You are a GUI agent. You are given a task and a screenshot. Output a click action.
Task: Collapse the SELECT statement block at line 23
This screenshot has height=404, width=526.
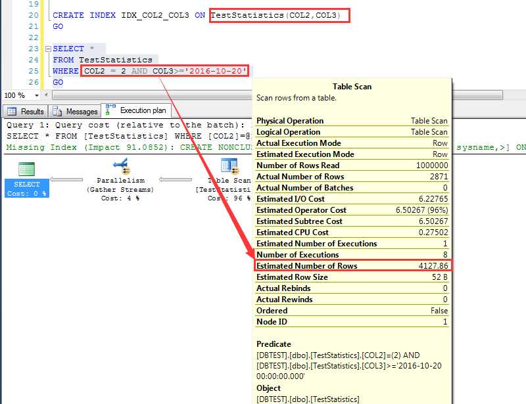pos(48,49)
